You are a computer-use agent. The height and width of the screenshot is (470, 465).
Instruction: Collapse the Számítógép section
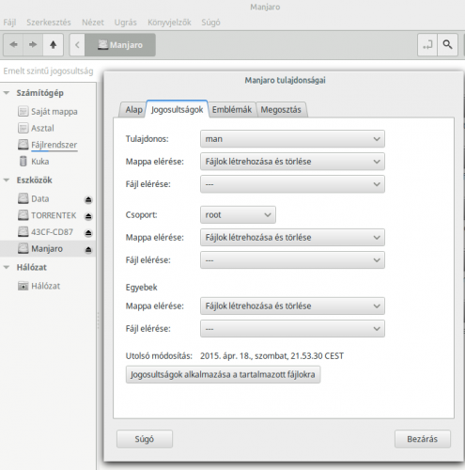click(7, 93)
